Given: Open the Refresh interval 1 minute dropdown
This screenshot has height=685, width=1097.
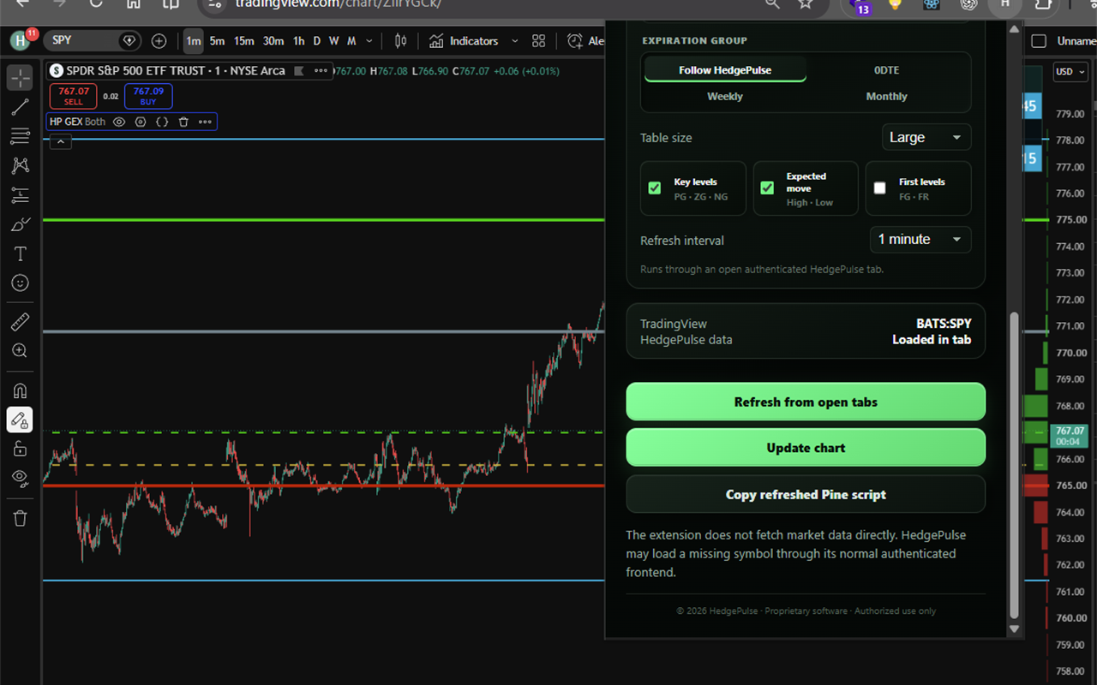Looking at the screenshot, I should point(920,239).
